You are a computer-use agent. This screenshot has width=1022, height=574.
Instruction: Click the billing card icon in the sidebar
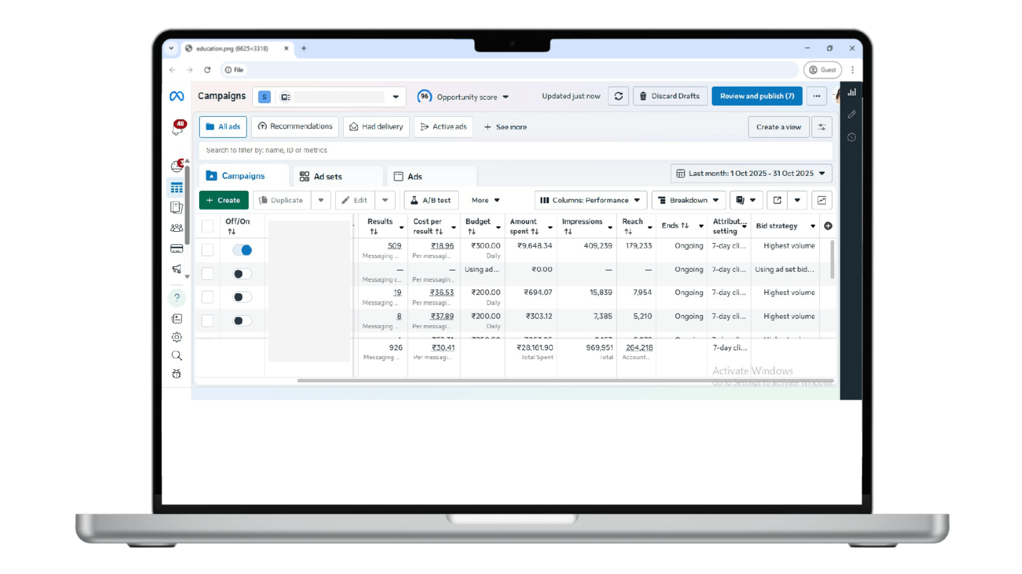pos(177,249)
